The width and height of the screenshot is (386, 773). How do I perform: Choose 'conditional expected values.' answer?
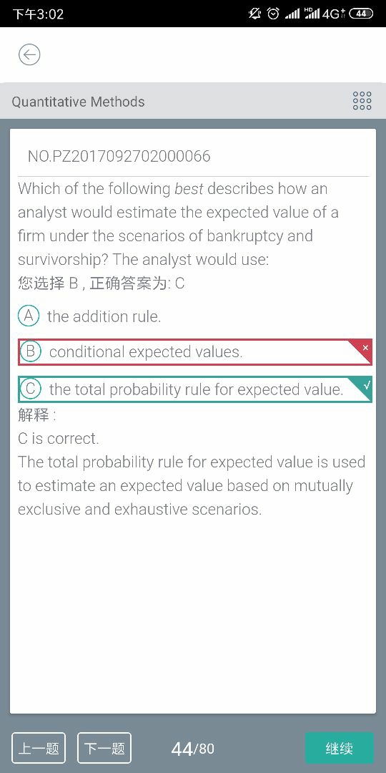click(x=146, y=352)
